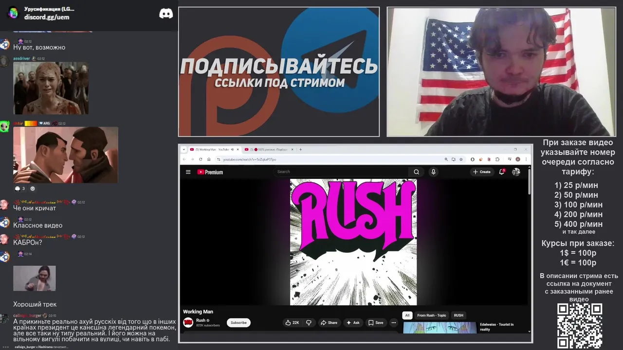Click the 'Working Man' video title
Screen dimensions: 623x350
pyautogui.click(x=198, y=312)
